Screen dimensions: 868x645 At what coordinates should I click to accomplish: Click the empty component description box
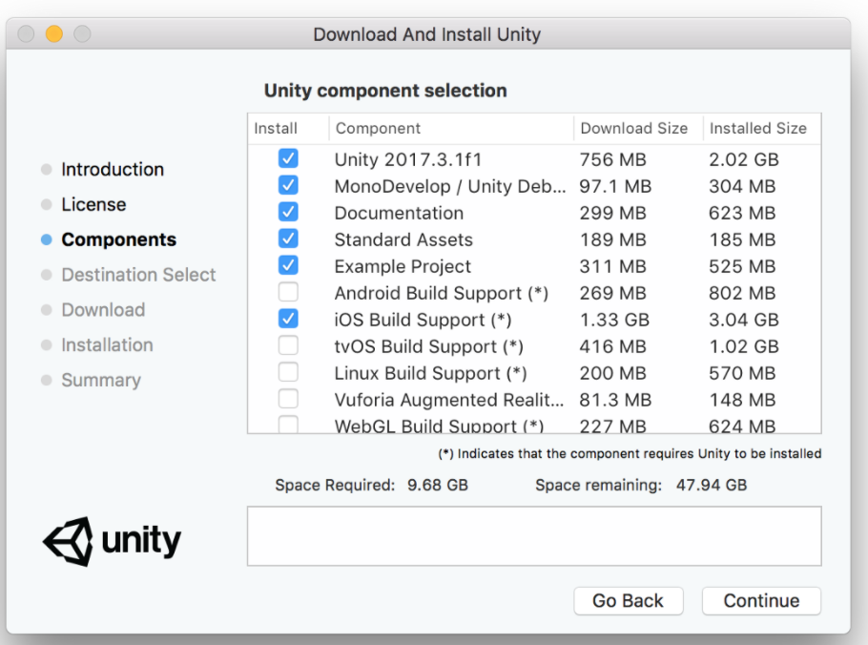pyautogui.click(x=533, y=535)
